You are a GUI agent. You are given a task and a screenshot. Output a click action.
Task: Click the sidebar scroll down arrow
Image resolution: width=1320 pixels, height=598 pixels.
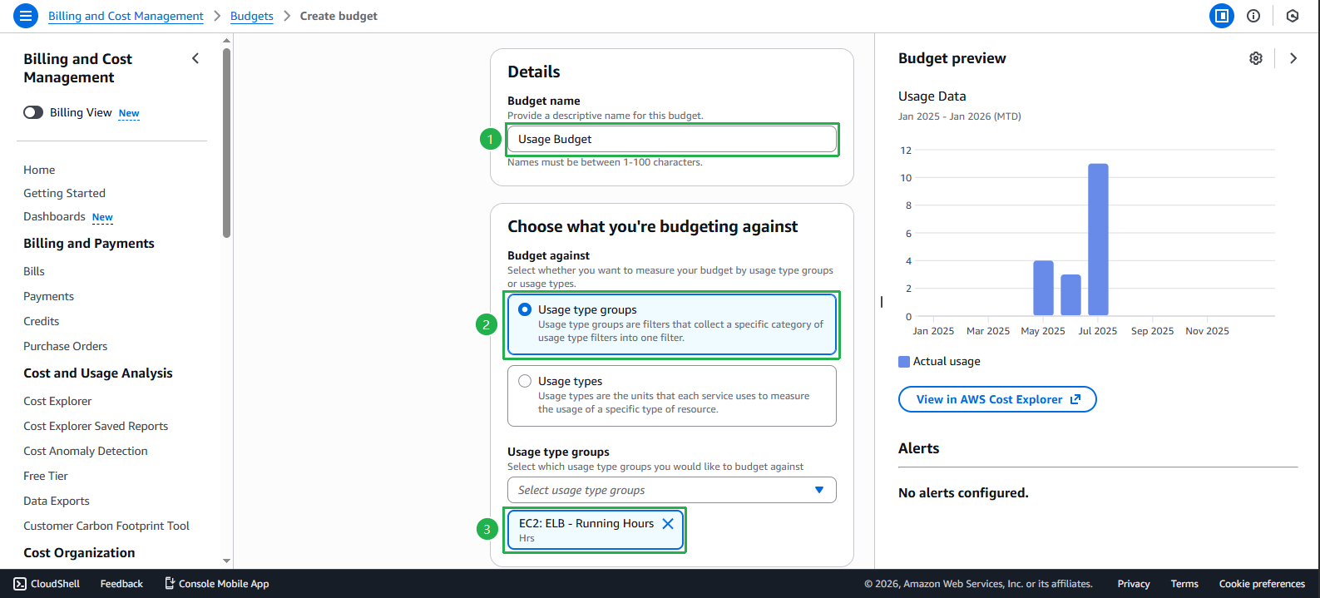tap(227, 561)
